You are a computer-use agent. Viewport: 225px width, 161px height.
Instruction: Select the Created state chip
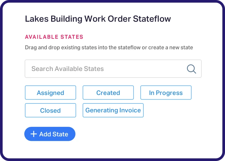108,93
